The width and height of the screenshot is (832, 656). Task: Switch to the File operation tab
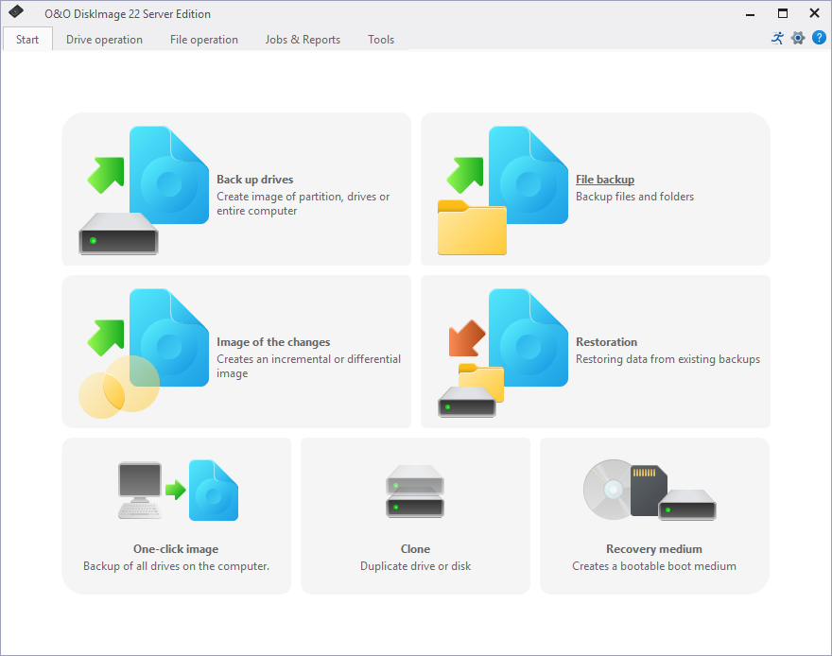click(204, 40)
